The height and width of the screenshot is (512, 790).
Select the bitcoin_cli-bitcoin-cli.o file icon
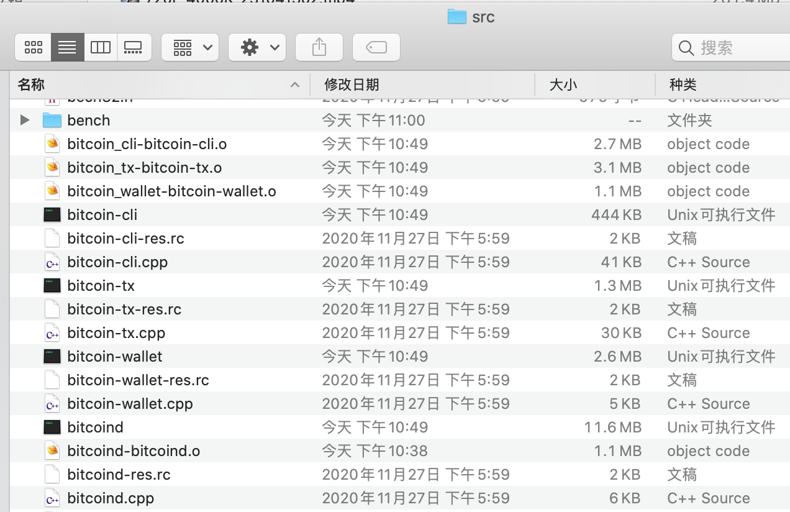pyautogui.click(x=52, y=144)
